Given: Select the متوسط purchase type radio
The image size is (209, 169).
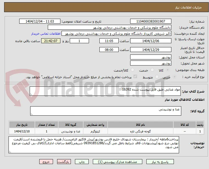Looking at the screenshot, I should pyautogui.click(x=157, y=77).
